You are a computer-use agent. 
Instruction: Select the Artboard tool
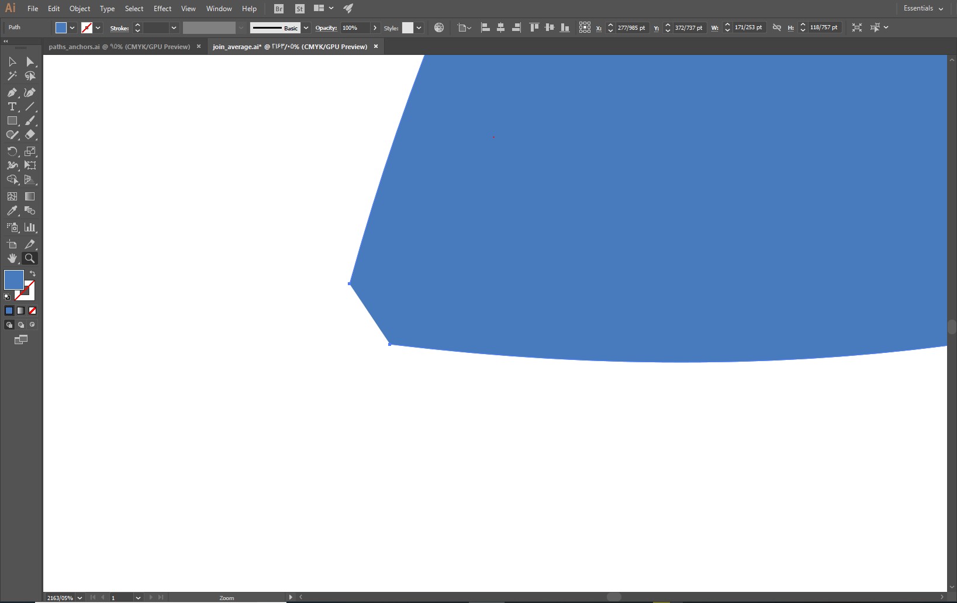coord(12,244)
